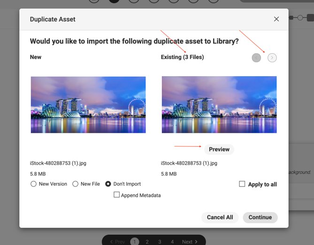Image resolution: width=314 pixels, height=245 pixels.
Task: Select the New Version radio option
Action: tap(33, 184)
